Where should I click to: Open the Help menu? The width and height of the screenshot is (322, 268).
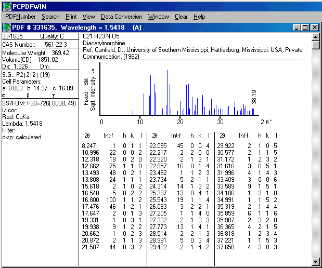(199, 17)
